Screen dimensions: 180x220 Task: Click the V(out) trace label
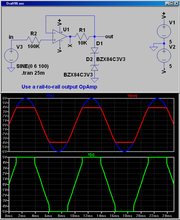point(132,96)
